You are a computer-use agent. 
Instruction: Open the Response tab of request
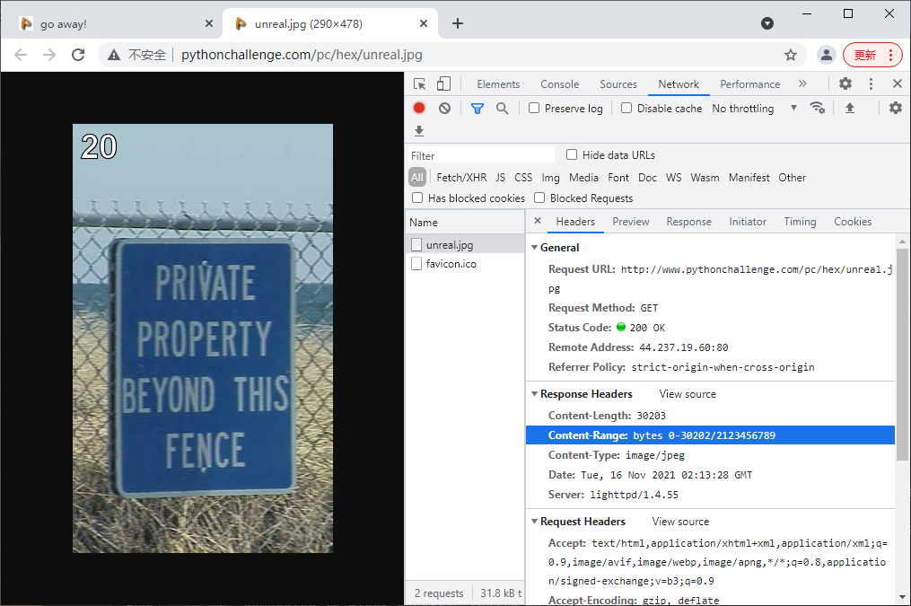click(688, 222)
